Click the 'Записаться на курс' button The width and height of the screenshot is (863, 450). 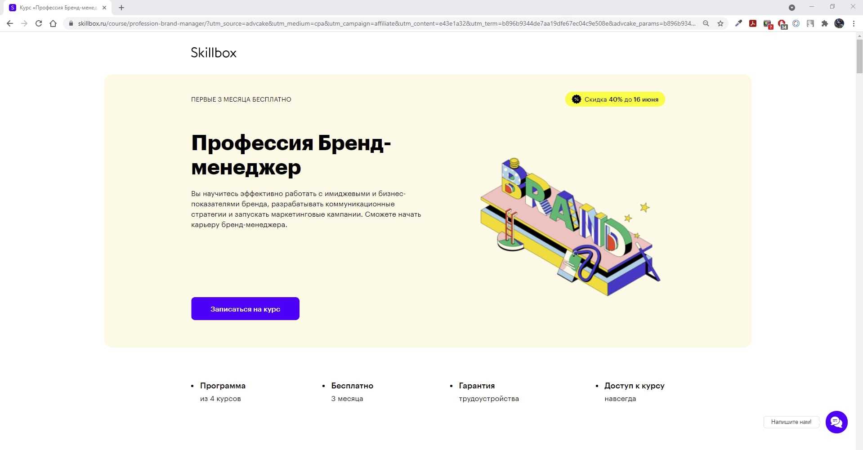[245, 308]
